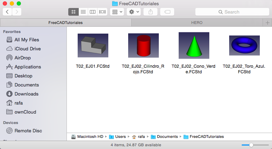Click Users in the path bar
The image size is (272, 149).
point(117,137)
